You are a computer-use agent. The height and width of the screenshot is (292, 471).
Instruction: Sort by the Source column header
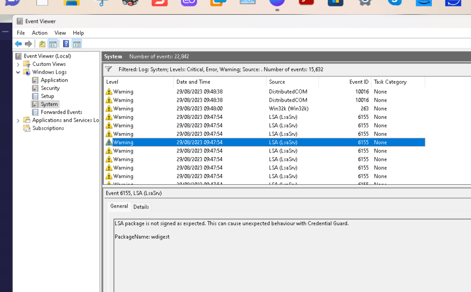(292, 82)
